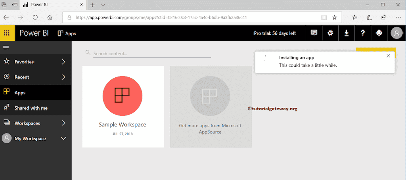Click the Shared with me people icon
The height and width of the screenshot is (180, 406).
coord(7,107)
